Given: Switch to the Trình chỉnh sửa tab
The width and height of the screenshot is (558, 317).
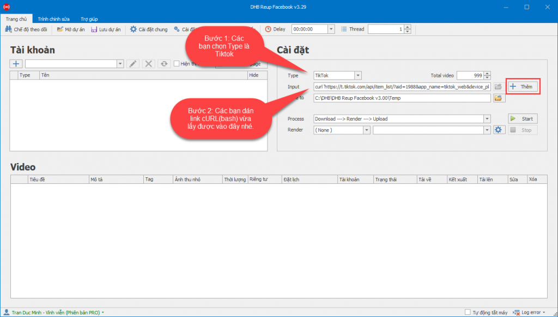Looking at the screenshot, I should [54, 19].
